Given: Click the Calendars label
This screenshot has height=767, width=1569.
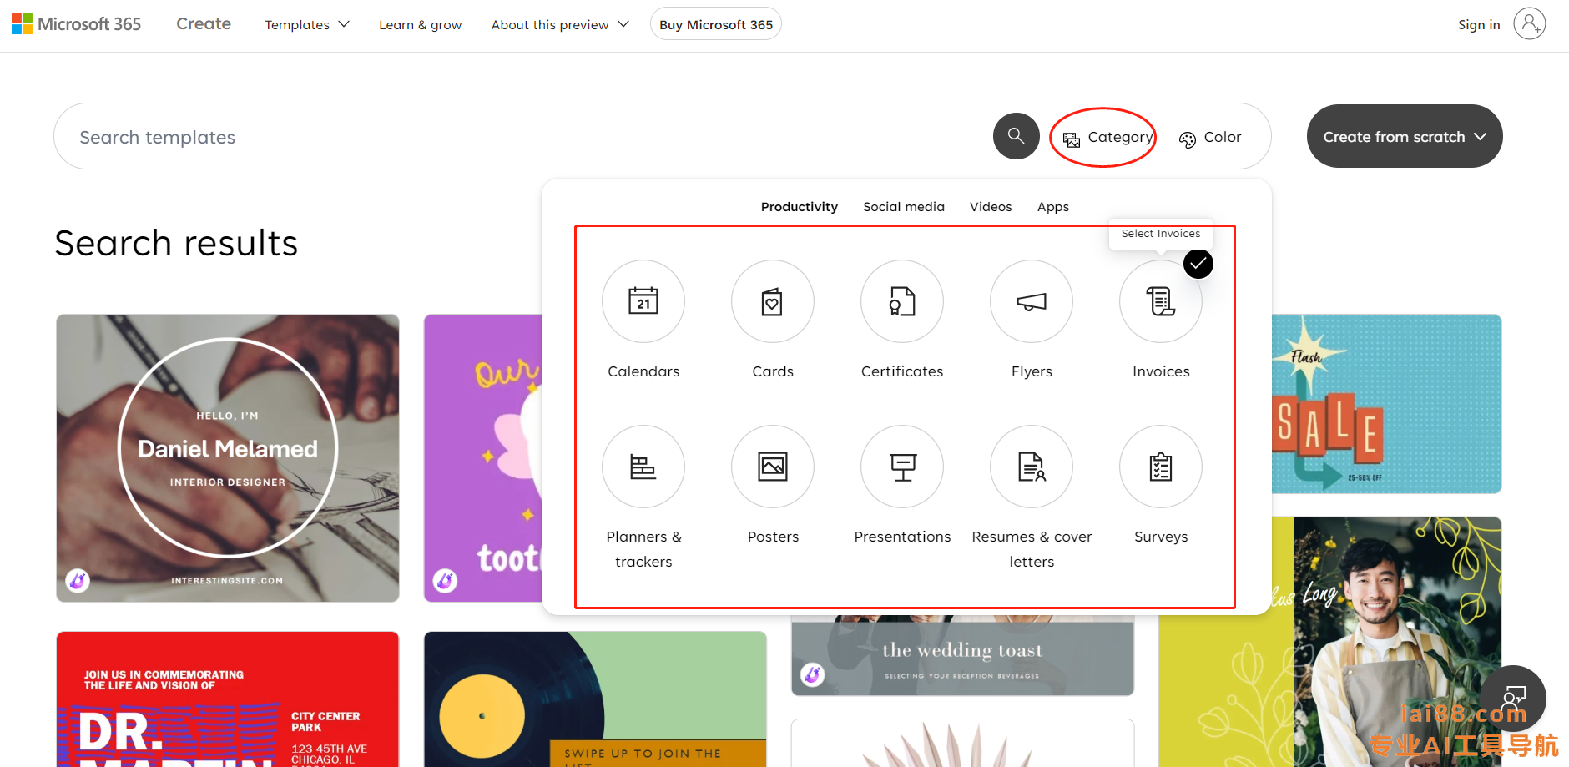Looking at the screenshot, I should click(643, 371).
